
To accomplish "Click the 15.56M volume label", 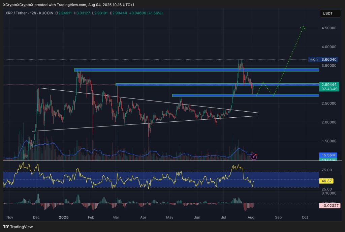I will [329, 154].
